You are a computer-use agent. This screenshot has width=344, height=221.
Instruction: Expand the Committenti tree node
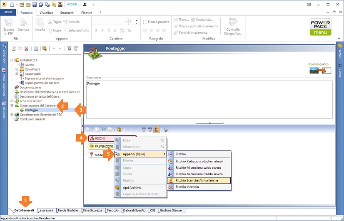pos(17,69)
